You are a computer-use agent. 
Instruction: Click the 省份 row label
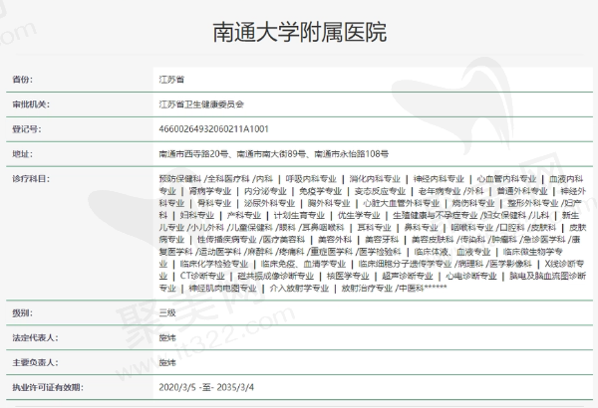pyautogui.click(x=23, y=80)
